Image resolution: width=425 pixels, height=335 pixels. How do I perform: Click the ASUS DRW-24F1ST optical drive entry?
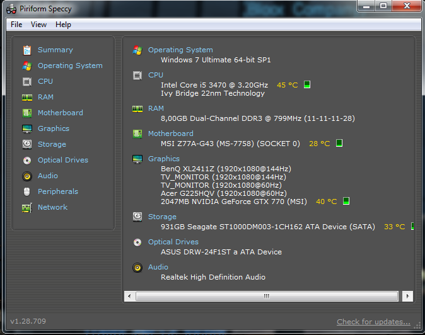click(221, 252)
